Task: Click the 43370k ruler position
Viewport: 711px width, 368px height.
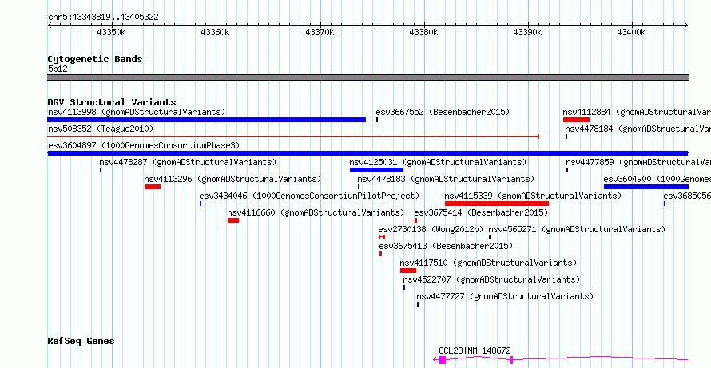Action: pyautogui.click(x=320, y=33)
